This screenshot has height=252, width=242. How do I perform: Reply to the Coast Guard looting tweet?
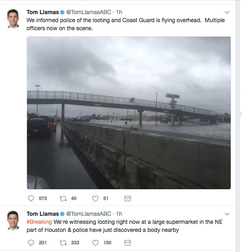pos(31,198)
